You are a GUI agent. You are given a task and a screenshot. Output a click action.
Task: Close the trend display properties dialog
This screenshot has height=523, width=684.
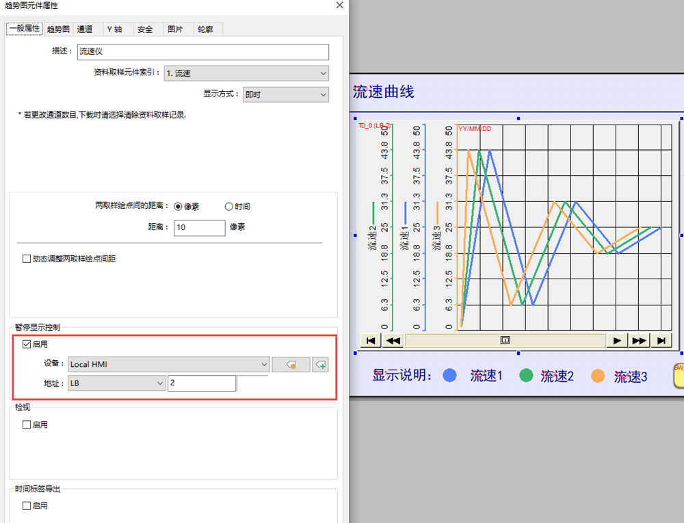pyautogui.click(x=339, y=5)
